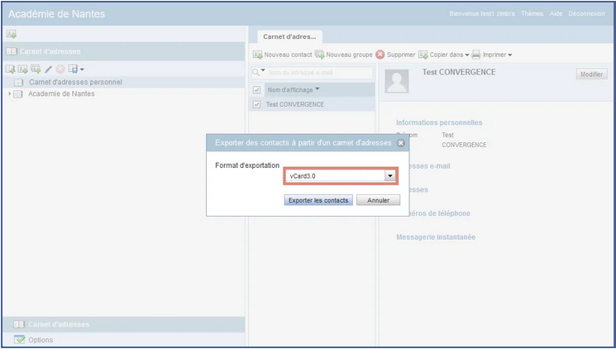
Task: Open the export format dropdown
Action: pyautogui.click(x=389, y=176)
